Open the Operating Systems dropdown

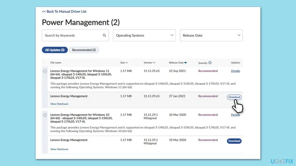click(144, 35)
